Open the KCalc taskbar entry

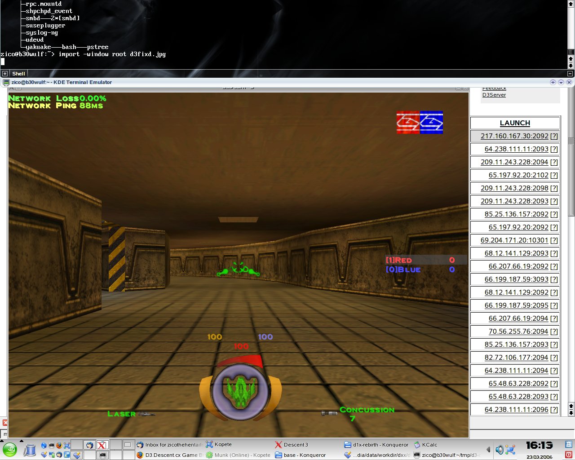point(429,445)
